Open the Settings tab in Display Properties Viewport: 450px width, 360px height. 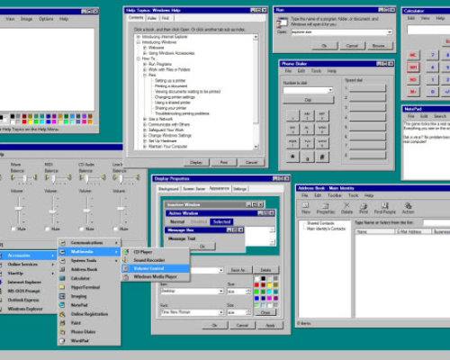[x=239, y=189]
